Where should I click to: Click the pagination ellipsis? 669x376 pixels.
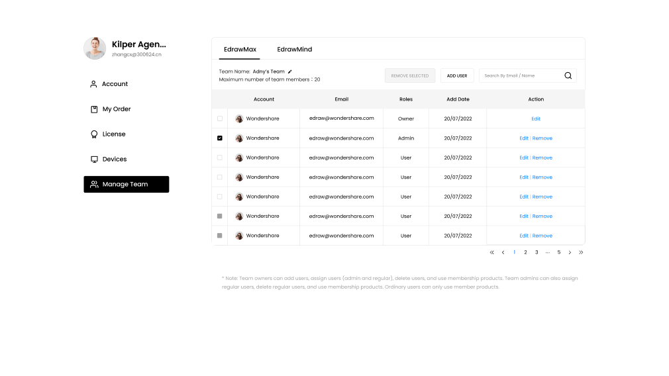(547, 252)
